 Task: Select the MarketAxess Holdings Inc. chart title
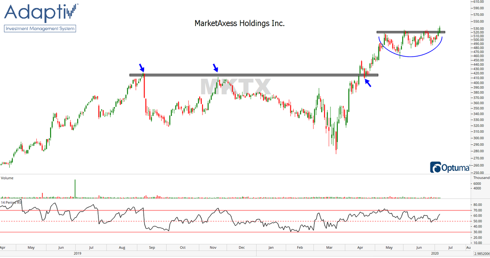(239, 24)
